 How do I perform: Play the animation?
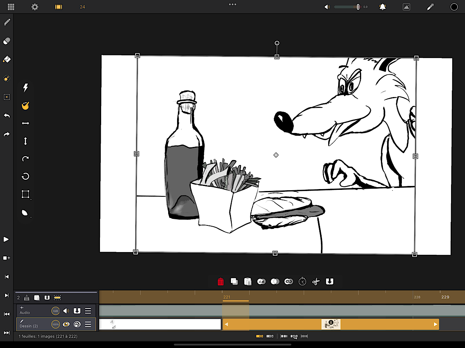coord(6,239)
